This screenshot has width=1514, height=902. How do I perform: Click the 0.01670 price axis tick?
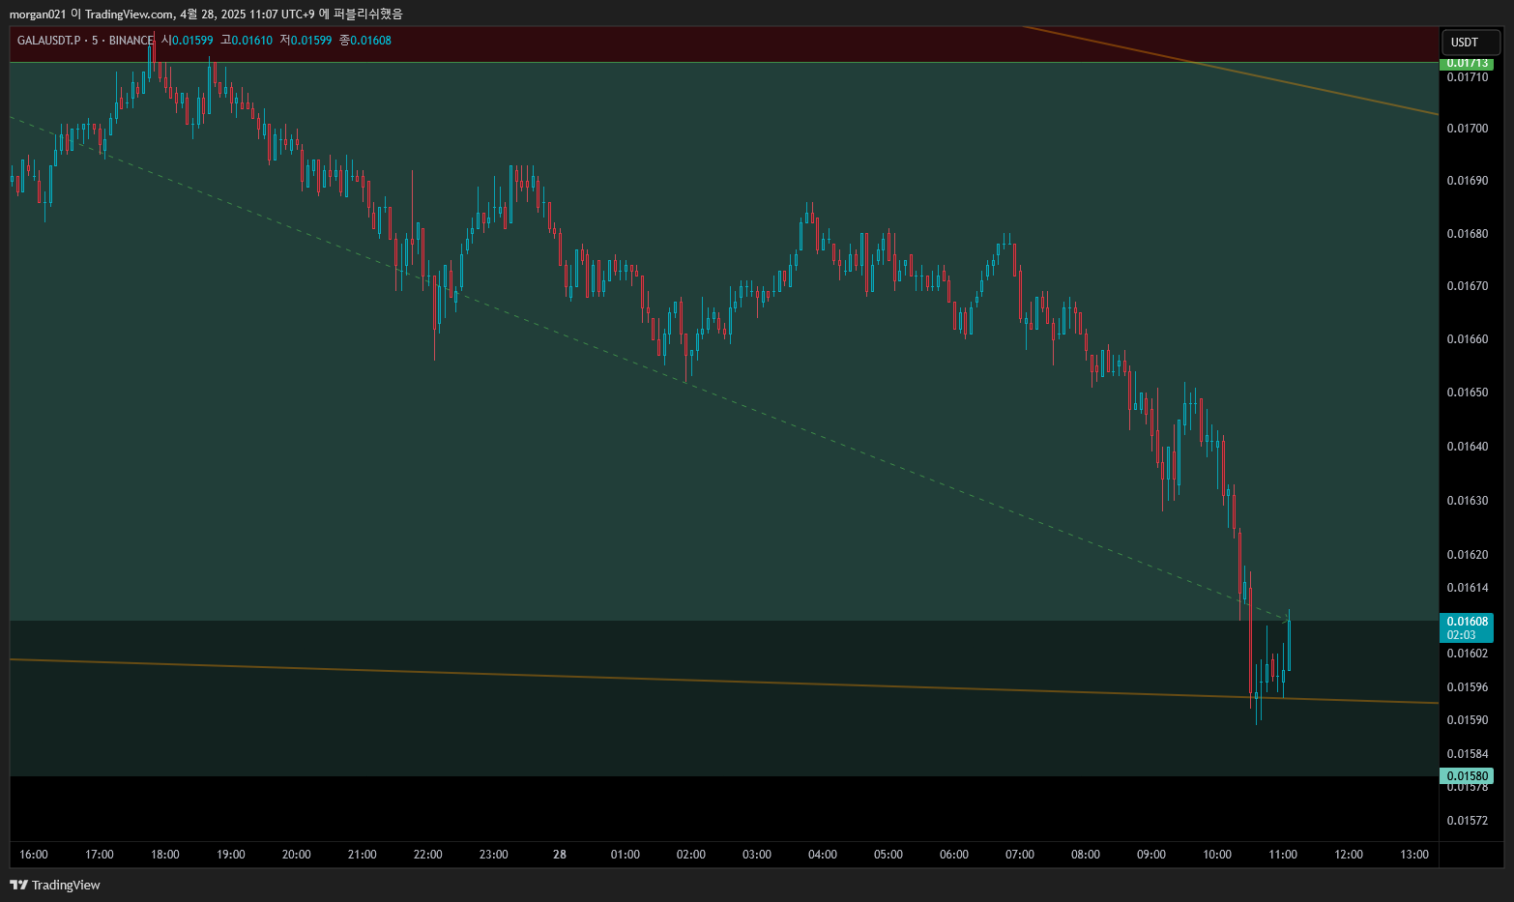point(1468,286)
